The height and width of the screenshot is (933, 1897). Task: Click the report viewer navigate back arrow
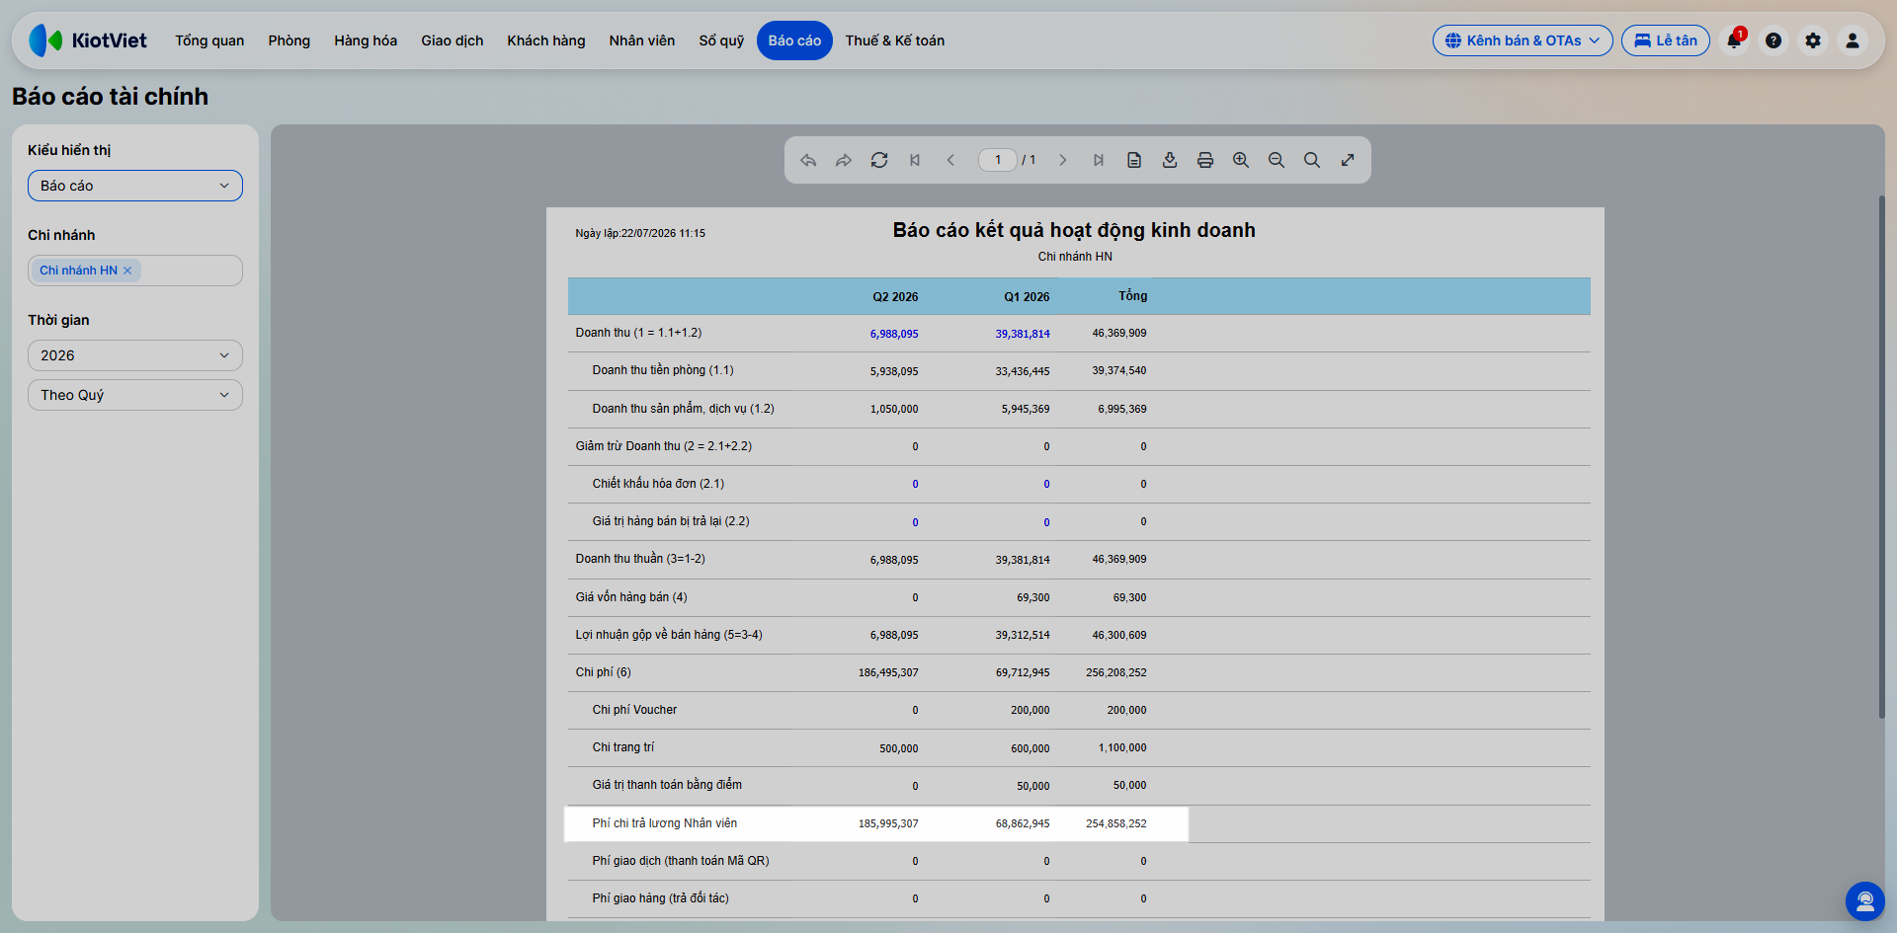tap(808, 160)
